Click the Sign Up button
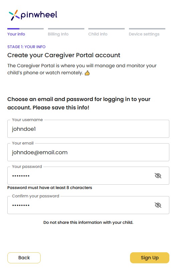Screen dimensions: 178x274 point(150,258)
